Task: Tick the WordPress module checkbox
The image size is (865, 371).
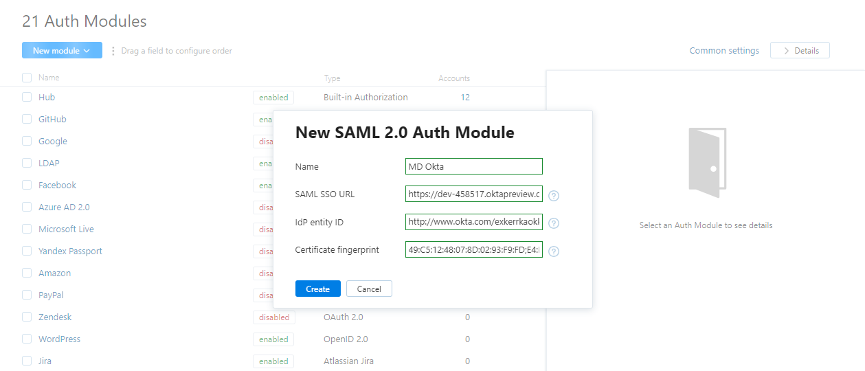Action: [27, 339]
